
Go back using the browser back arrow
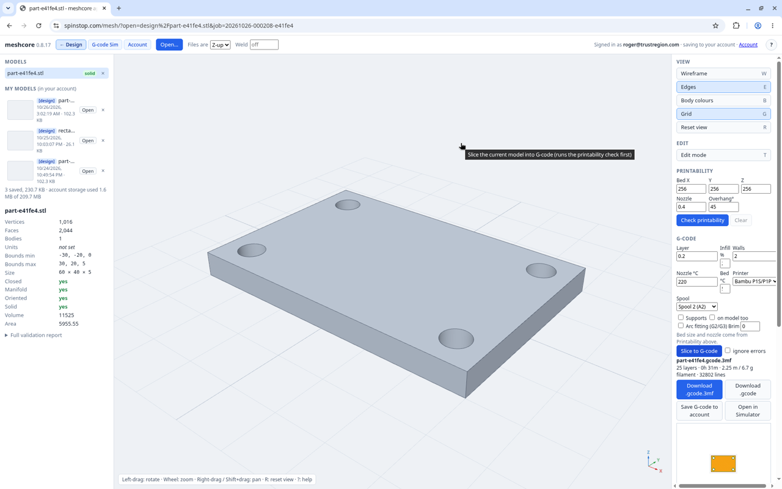pyautogui.click(x=10, y=26)
